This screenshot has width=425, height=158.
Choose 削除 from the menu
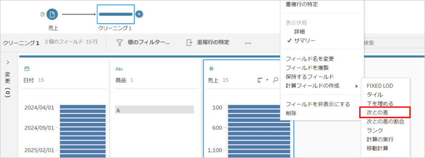[291, 113]
